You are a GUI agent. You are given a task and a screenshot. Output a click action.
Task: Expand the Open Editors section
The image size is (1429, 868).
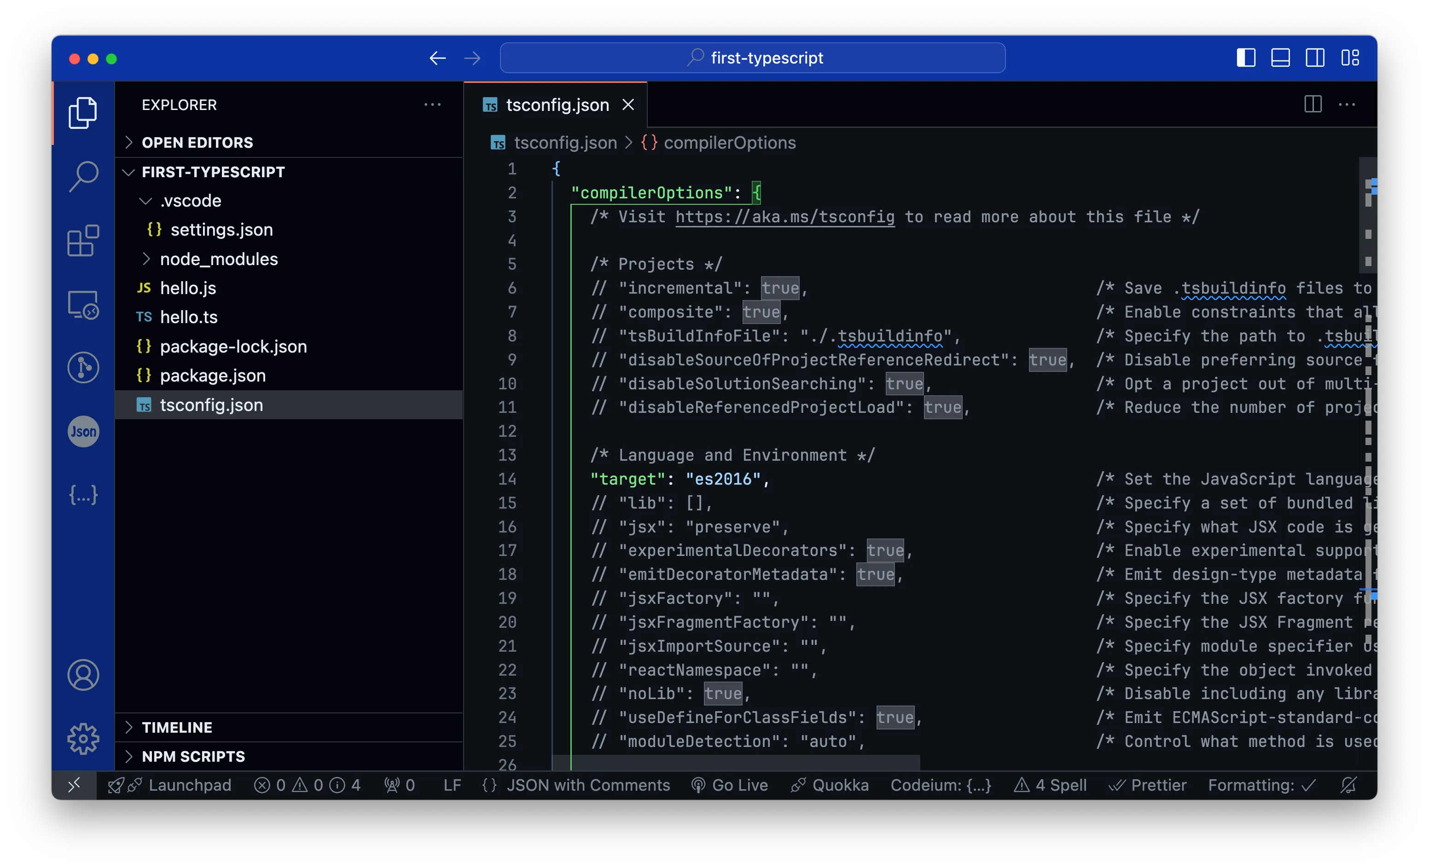coord(289,143)
